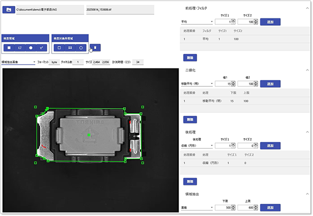Screen dimensions: 313x216
Task: Click the 計測時間 value 34
Action: 138,62
